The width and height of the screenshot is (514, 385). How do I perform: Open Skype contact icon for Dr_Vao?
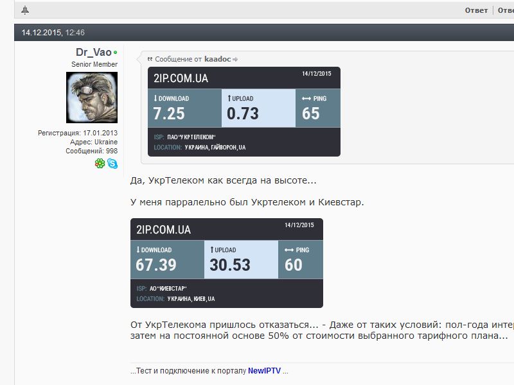click(x=112, y=163)
